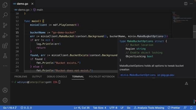Open the Extensions view
Image resolution: width=196 pixels, height=110 pixels.
(x=5, y=46)
